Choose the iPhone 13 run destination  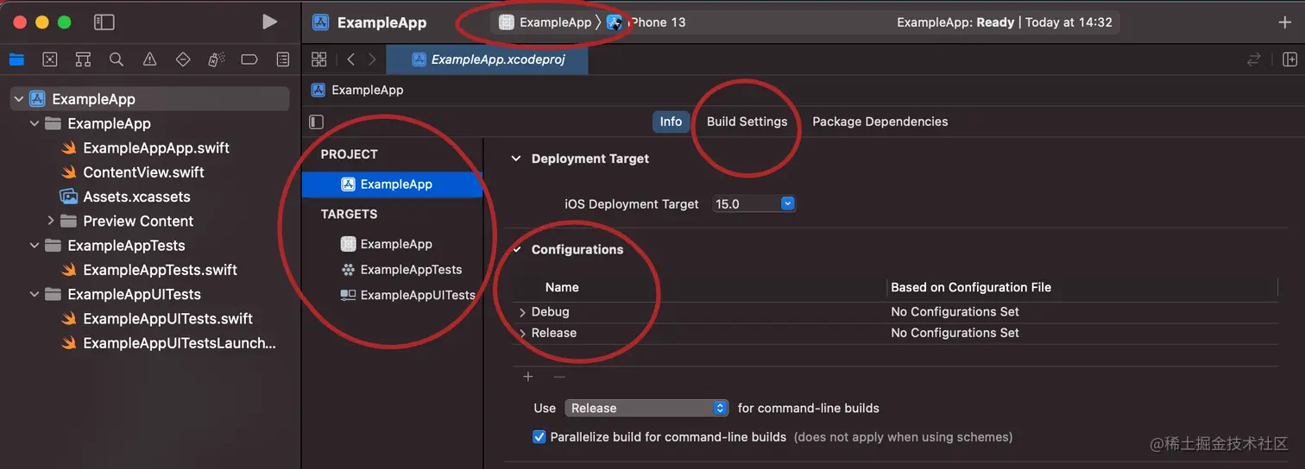coord(646,22)
